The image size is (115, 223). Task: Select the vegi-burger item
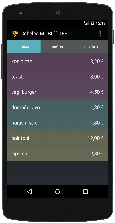58,92
